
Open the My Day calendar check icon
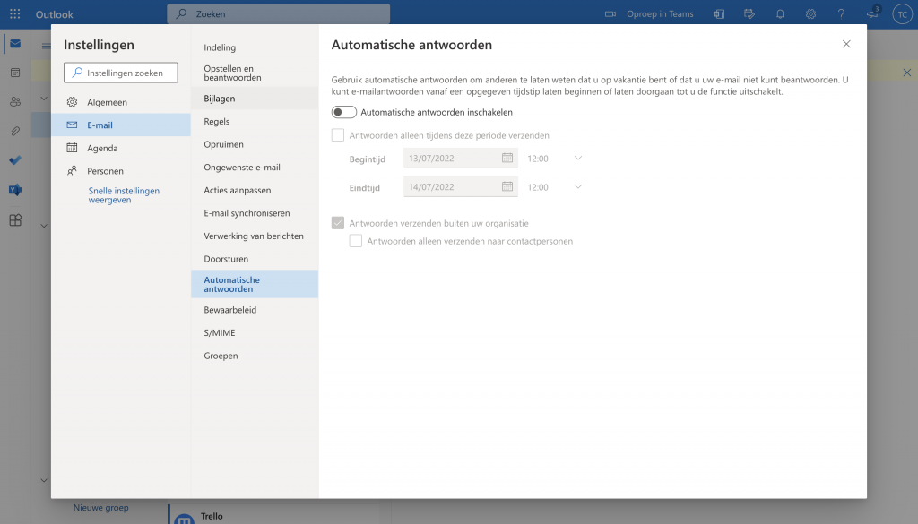[749, 14]
